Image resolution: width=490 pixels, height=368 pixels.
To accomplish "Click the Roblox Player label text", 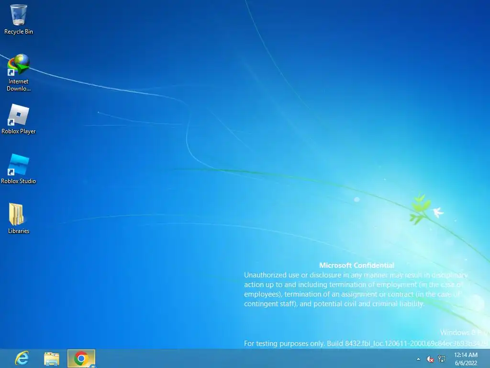I will point(19,131).
